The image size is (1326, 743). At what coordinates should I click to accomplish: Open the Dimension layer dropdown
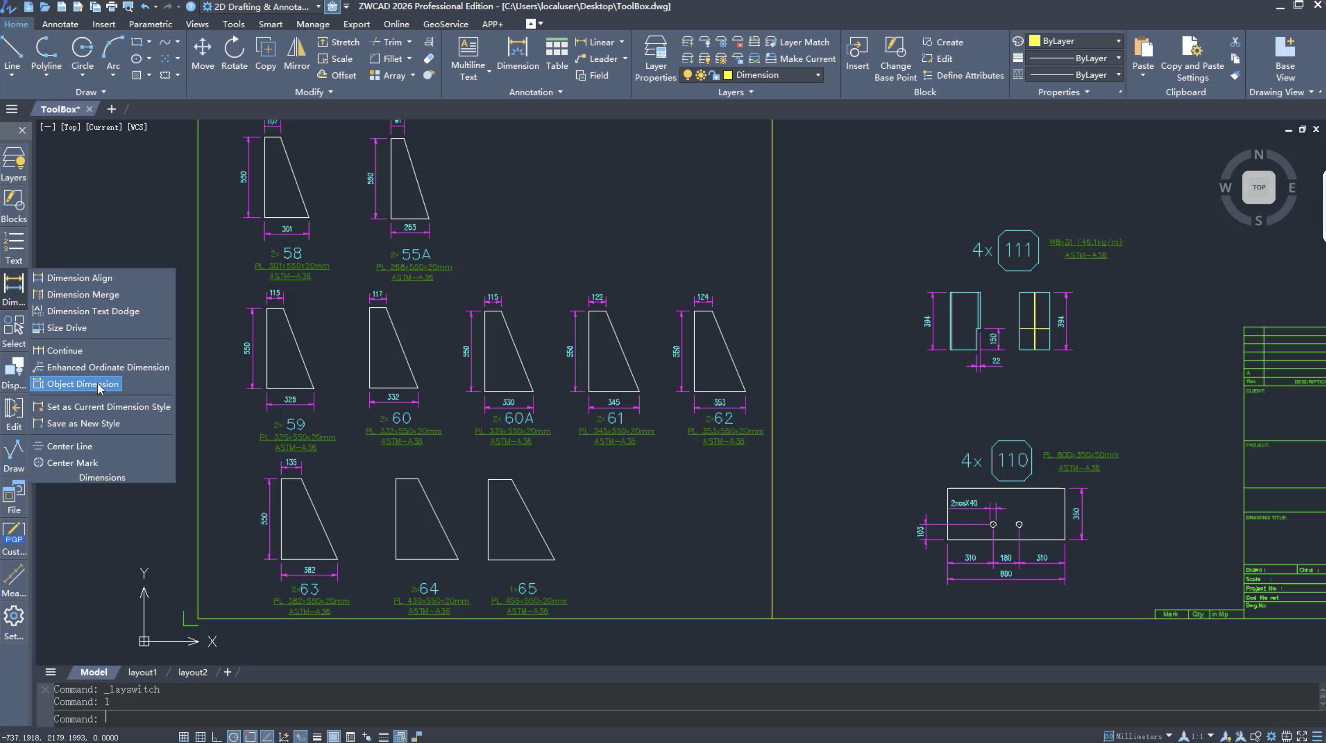click(817, 75)
